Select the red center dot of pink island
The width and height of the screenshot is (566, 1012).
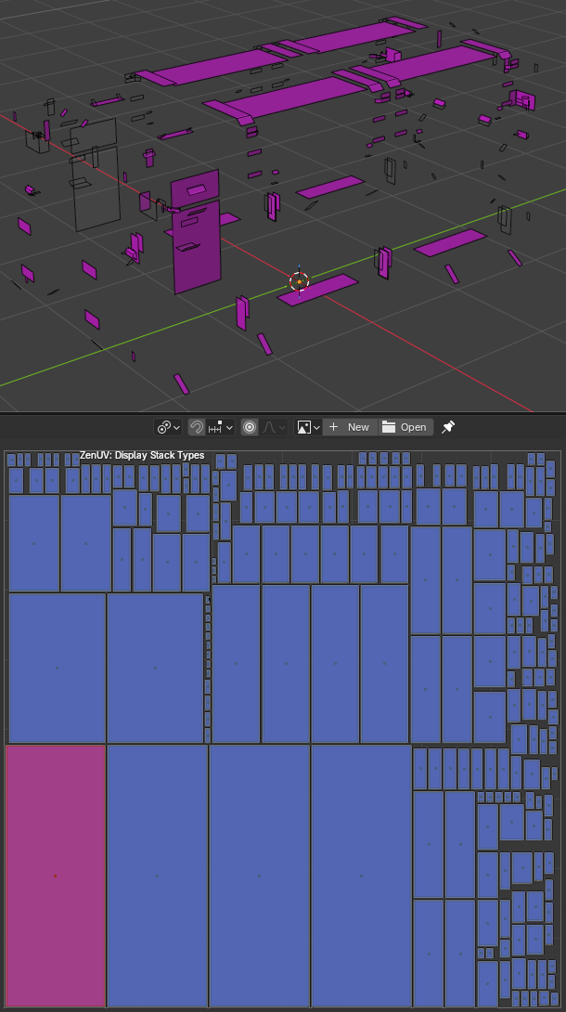(56, 876)
